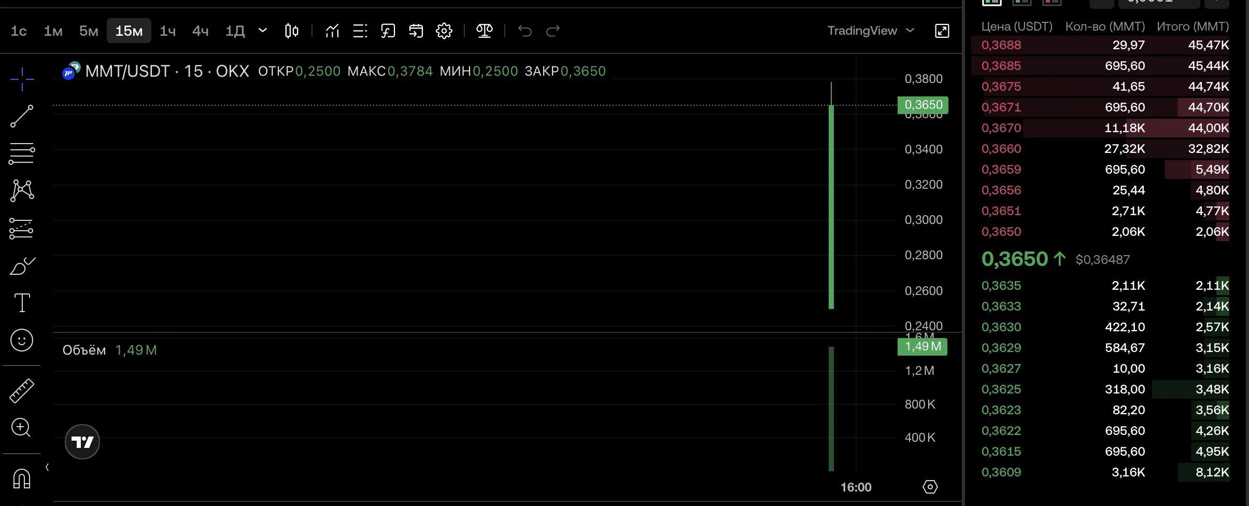Click the functions (fx) icon
The image size is (1249, 506).
coord(388,31)
